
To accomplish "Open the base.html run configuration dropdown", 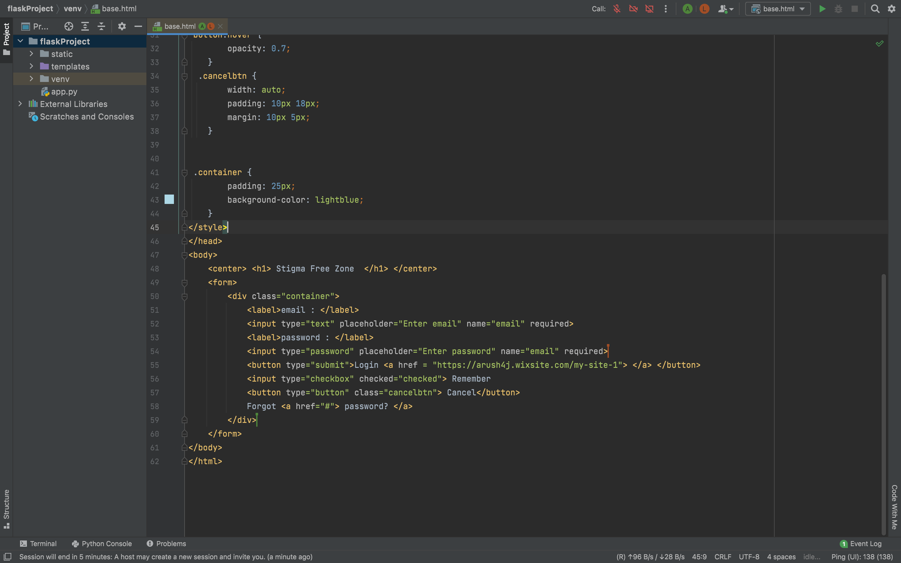I will [x=778, y=8].
